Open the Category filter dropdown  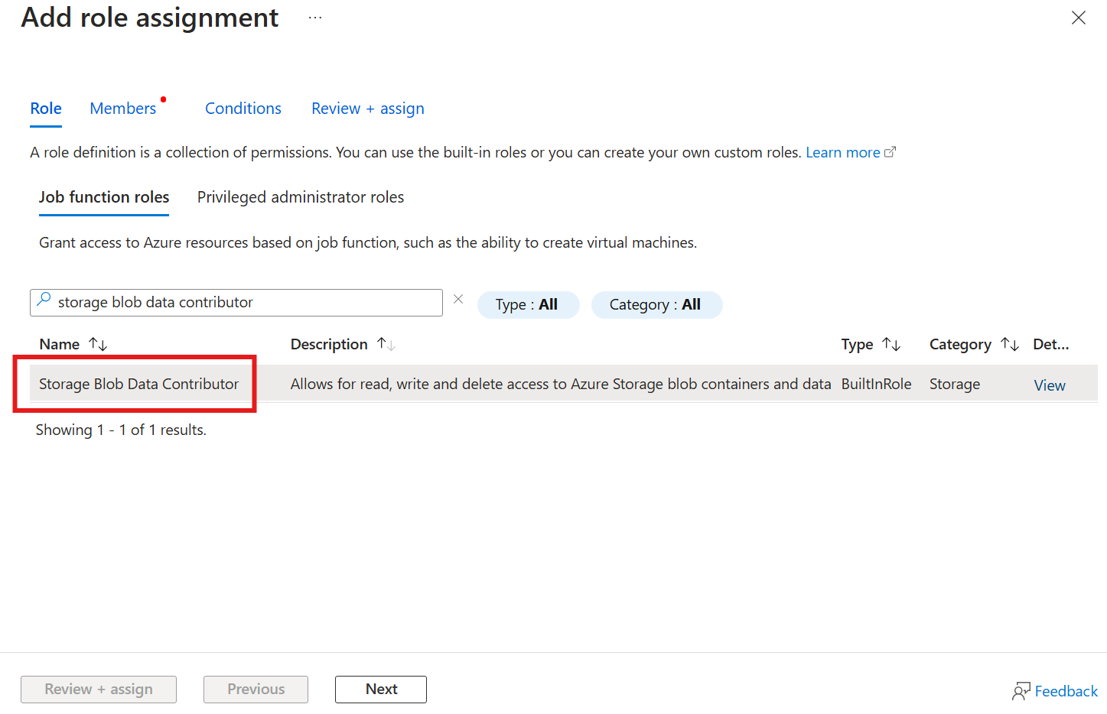[x=656, y=304]
